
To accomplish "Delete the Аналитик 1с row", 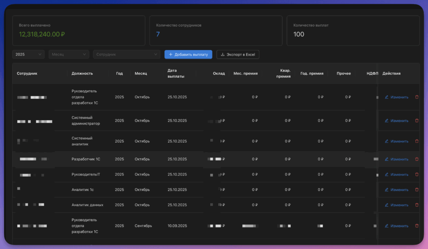I will click(x=417, y=190).
